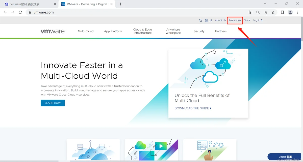Reload the vmware.com page
Image resolution: width=303 pixels, height=162 pixels.
coord(20,12)
